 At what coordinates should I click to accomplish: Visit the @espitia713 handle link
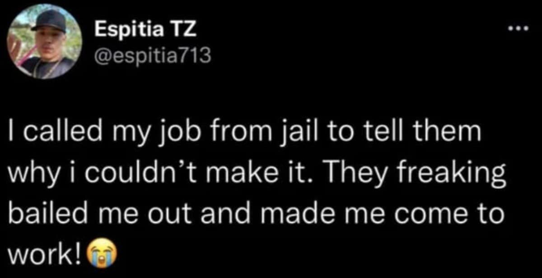[x=152, y=57]
